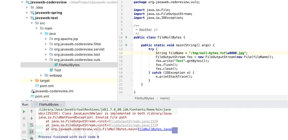Select the root pom.xml below the .iml file
This screenshot has width=288, height=140.
click(39, 96)
